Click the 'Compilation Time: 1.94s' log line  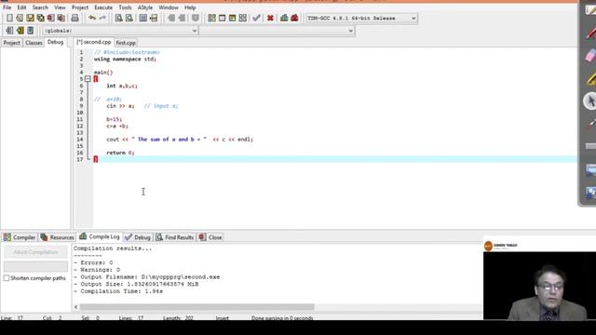118,291
